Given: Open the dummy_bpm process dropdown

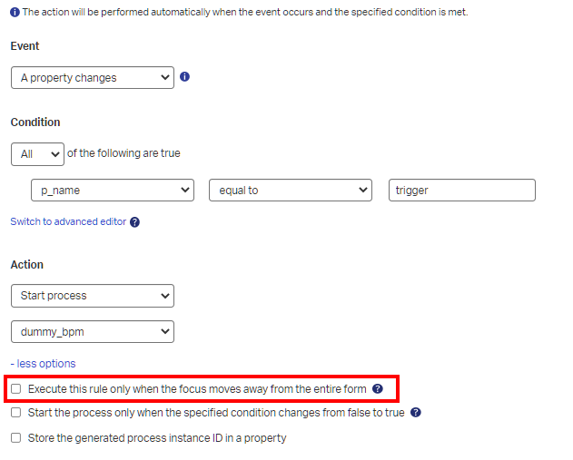Looking at the screenshot, I should click(92, 332).
